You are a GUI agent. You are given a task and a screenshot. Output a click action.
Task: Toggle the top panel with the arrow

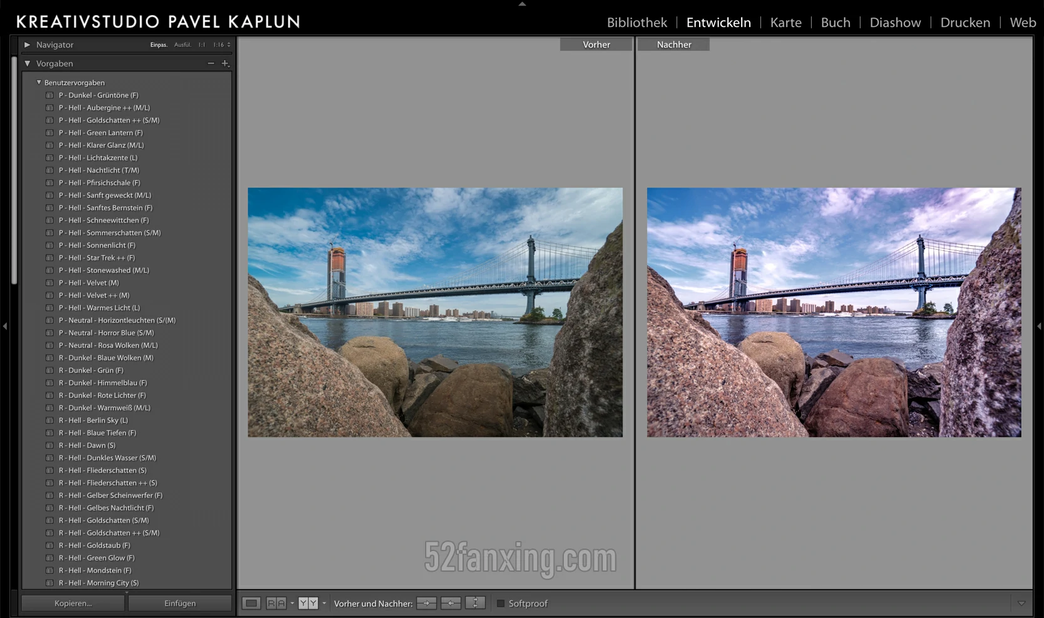pyautogui.click(x=522, y=4)
